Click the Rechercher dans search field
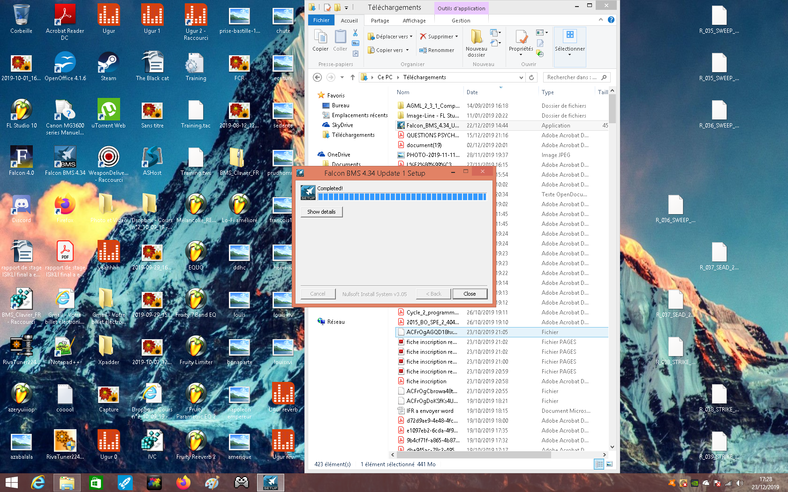Viewport: 788px width, 492px height. (572, 77)
